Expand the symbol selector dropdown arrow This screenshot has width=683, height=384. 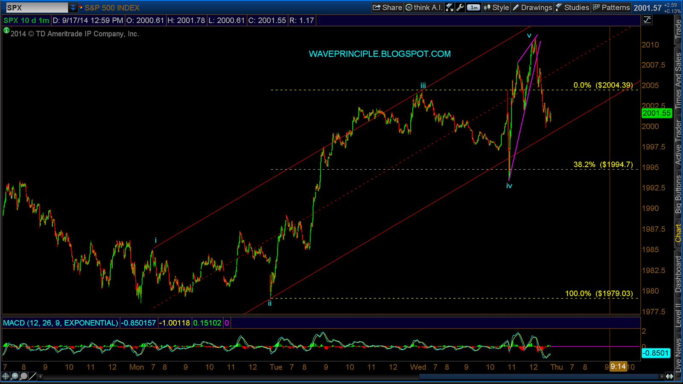click(x=73, y=8)
